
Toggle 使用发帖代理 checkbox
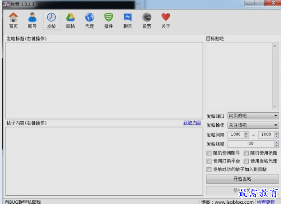(x=246, y=161)
